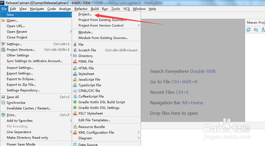Viewport: 265px width, 146px height.
Task: Expand the New submenu arrow
Action: pos(71,15)
